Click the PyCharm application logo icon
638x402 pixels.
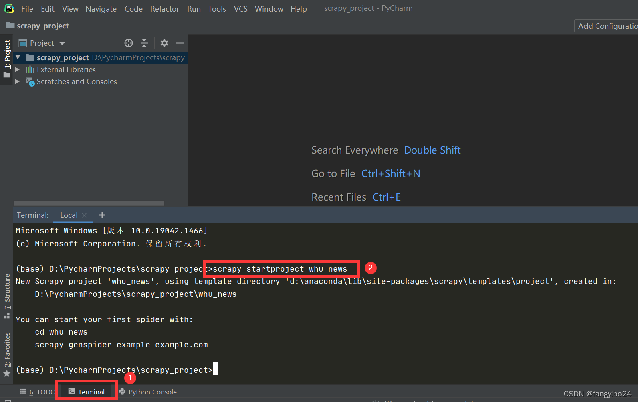(x=9, y=8)
